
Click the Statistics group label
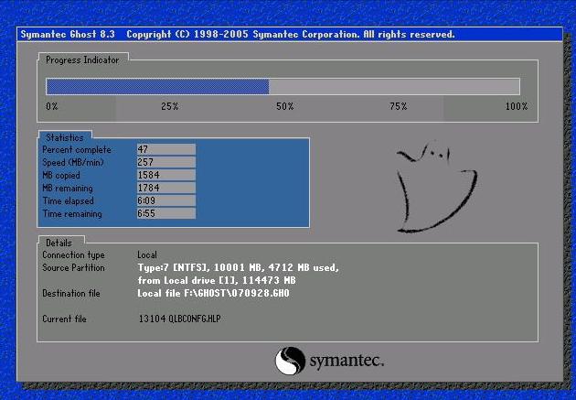[x=64, y=137]
